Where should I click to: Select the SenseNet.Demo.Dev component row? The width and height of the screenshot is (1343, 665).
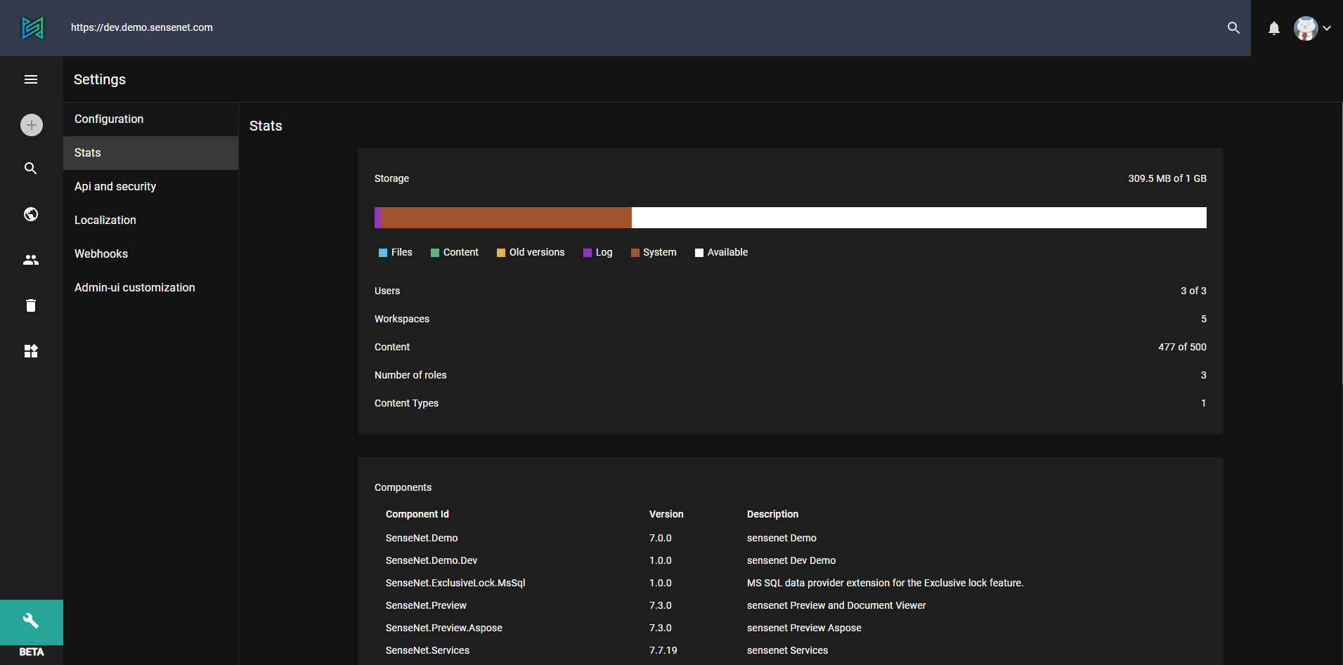click(x=791, y=560)
